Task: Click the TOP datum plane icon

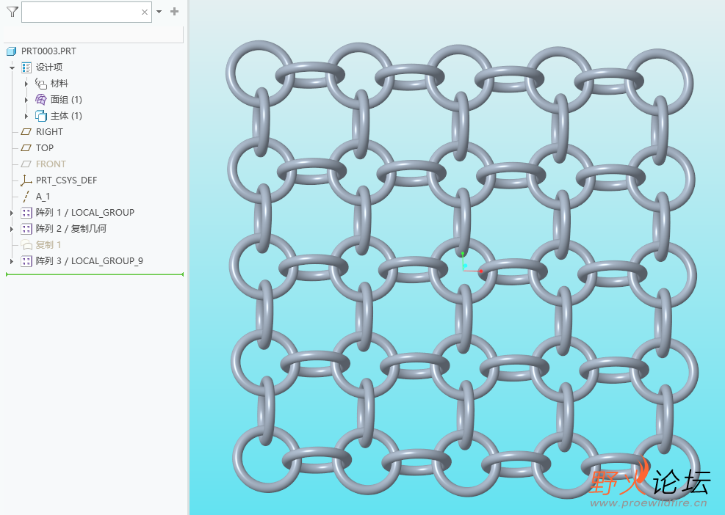Action: pyautogui.click(x=26, y=148)
